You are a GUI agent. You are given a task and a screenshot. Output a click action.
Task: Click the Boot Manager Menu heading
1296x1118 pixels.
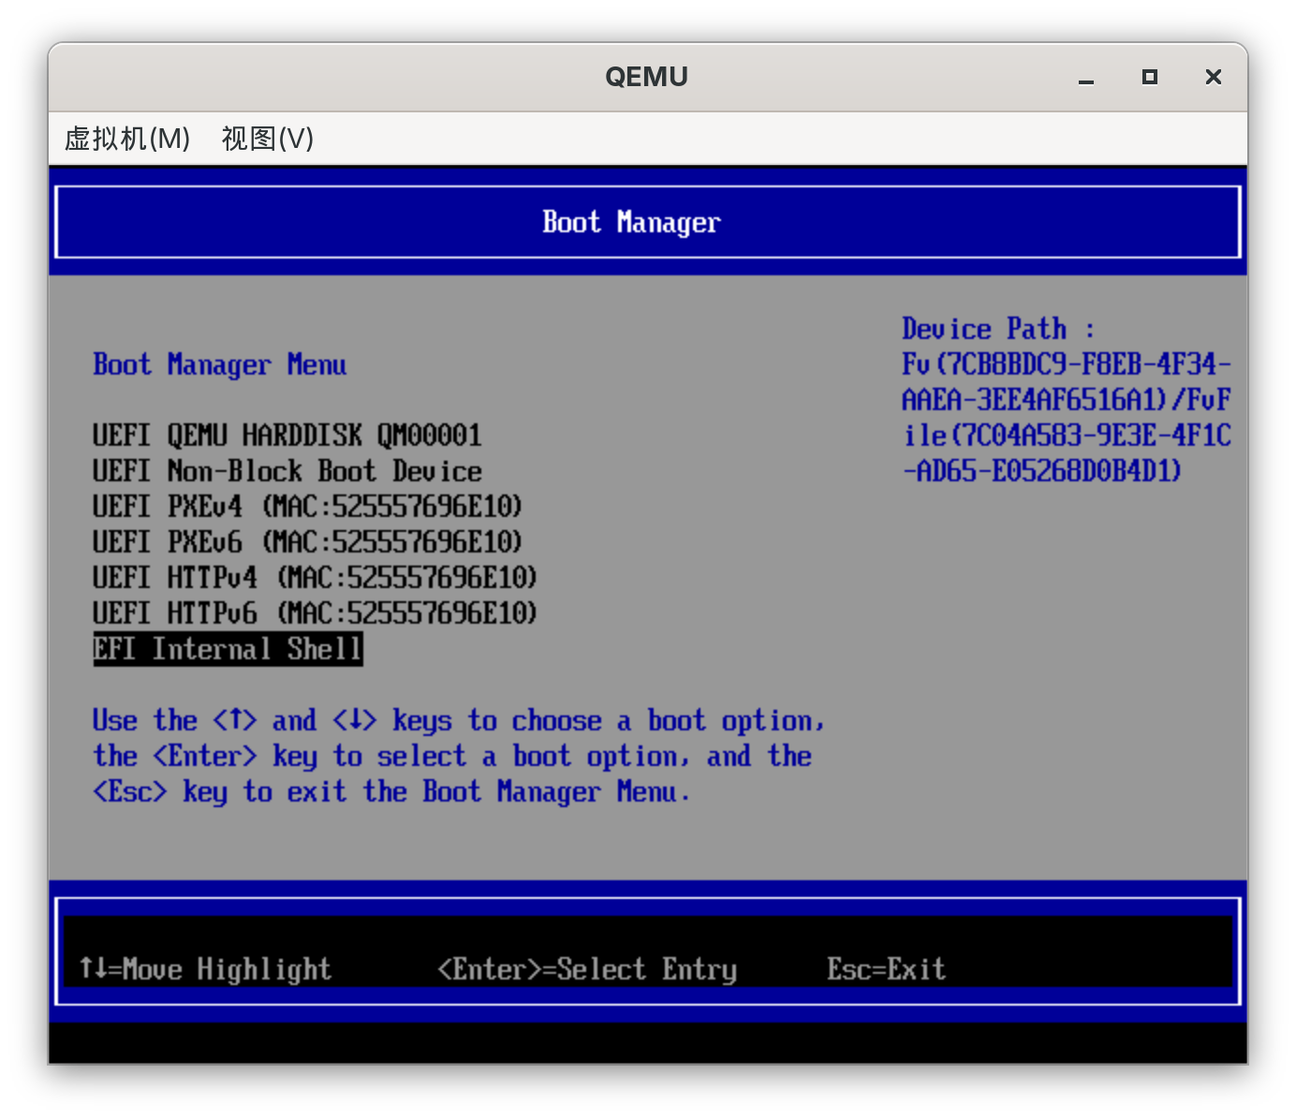[220, 364]
